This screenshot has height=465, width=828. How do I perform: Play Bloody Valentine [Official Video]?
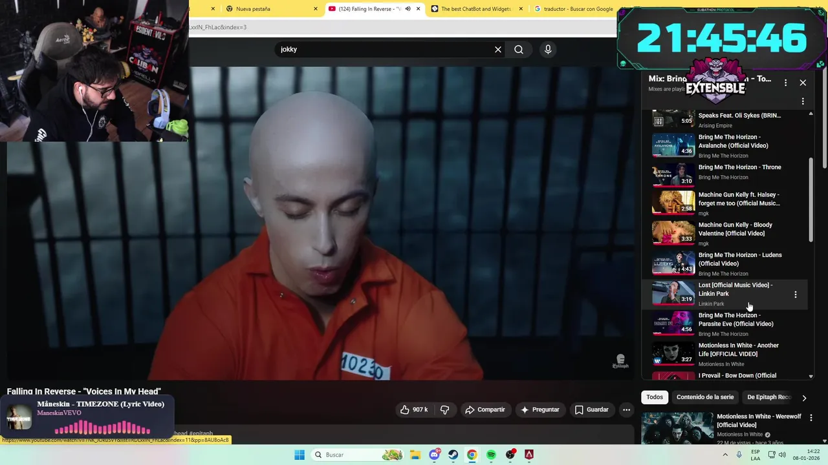[x=724, y=234]
